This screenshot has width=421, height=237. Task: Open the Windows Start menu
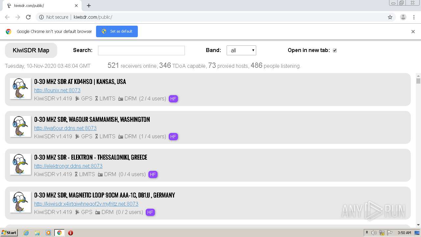[x=9, y=233]
